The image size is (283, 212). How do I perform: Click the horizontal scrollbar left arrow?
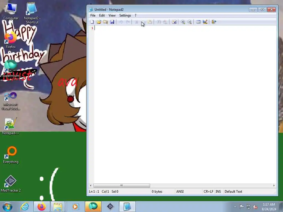(x=91, y=185)
